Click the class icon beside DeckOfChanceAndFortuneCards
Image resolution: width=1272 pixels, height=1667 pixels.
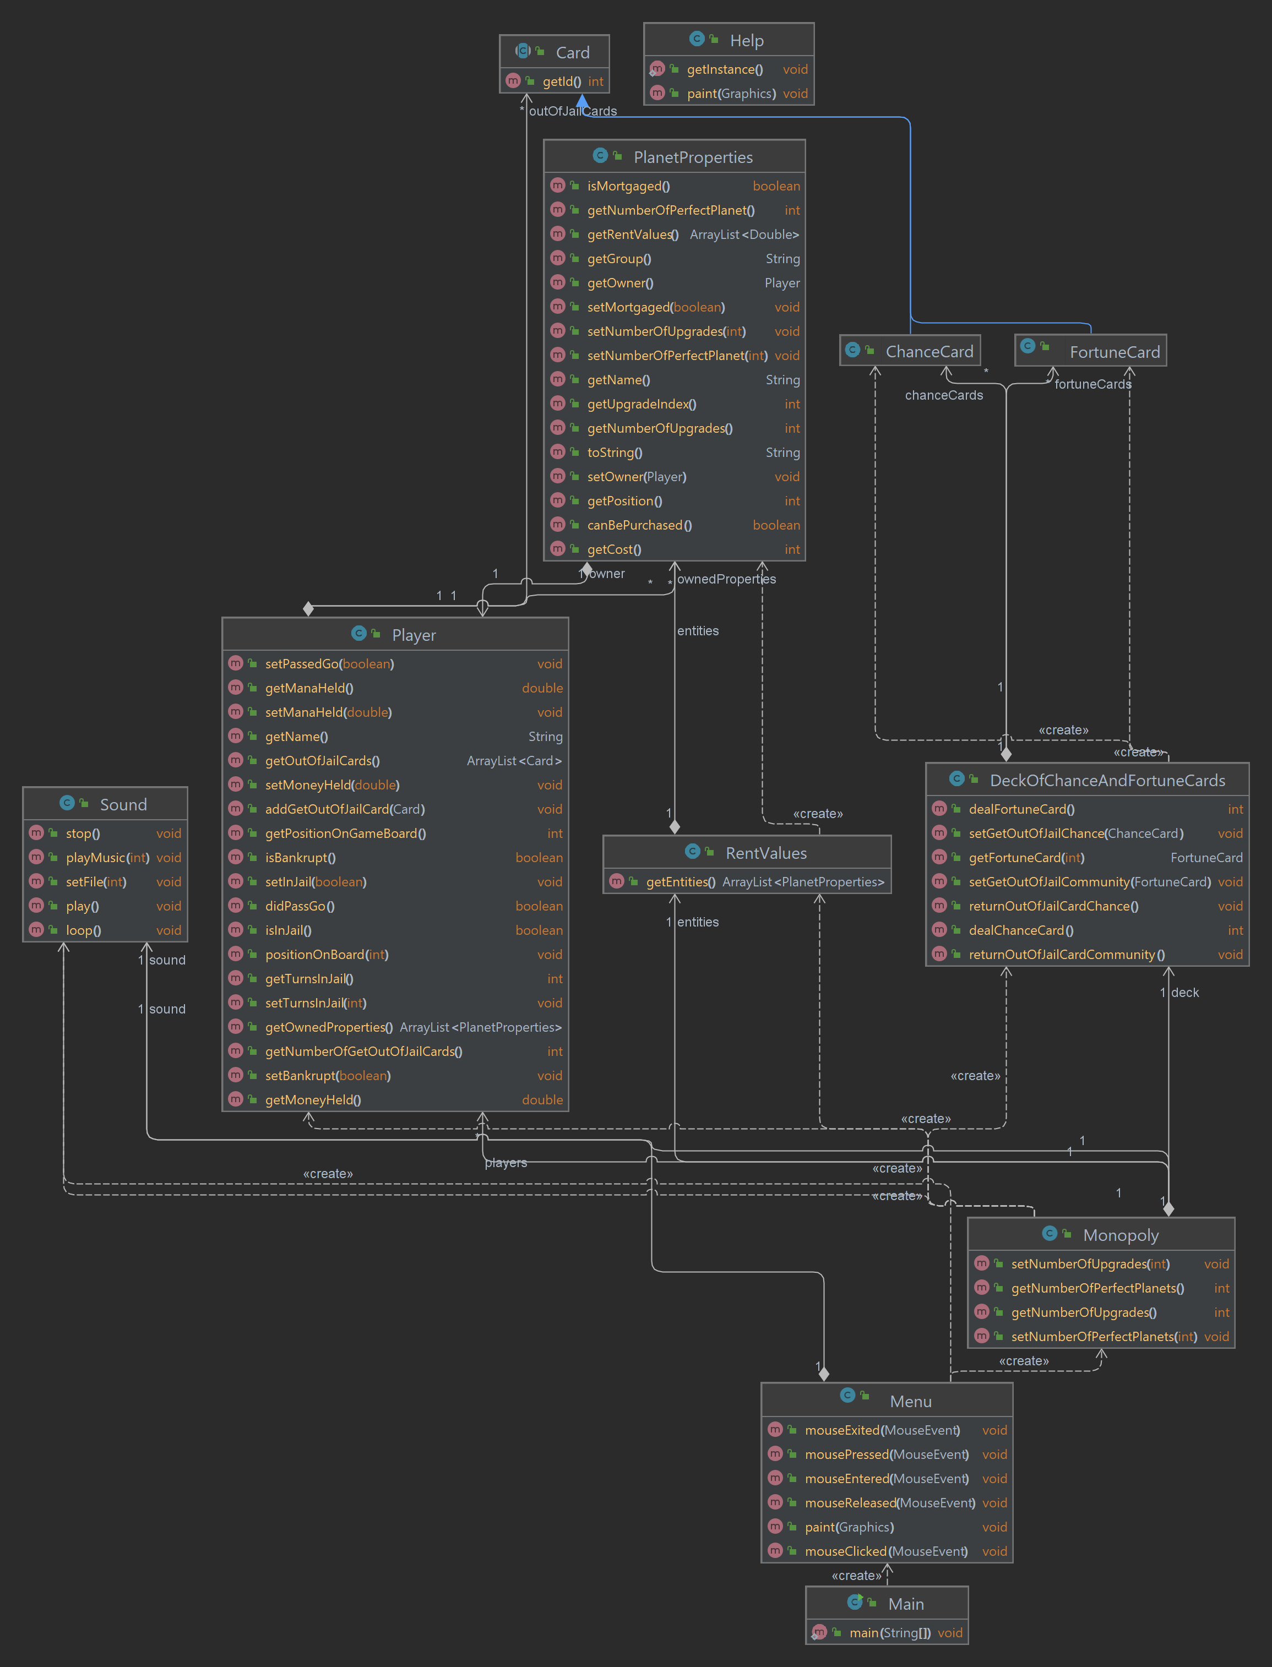pos(956,779)
